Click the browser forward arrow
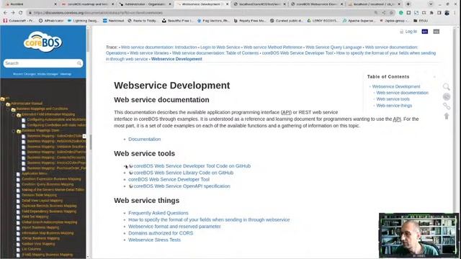Screen dimensions: 461x259 pyautogui.click(x=13, y=13)
